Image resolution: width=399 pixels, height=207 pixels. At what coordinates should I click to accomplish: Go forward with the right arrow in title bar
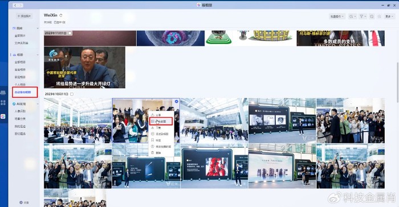click(21, 5)
